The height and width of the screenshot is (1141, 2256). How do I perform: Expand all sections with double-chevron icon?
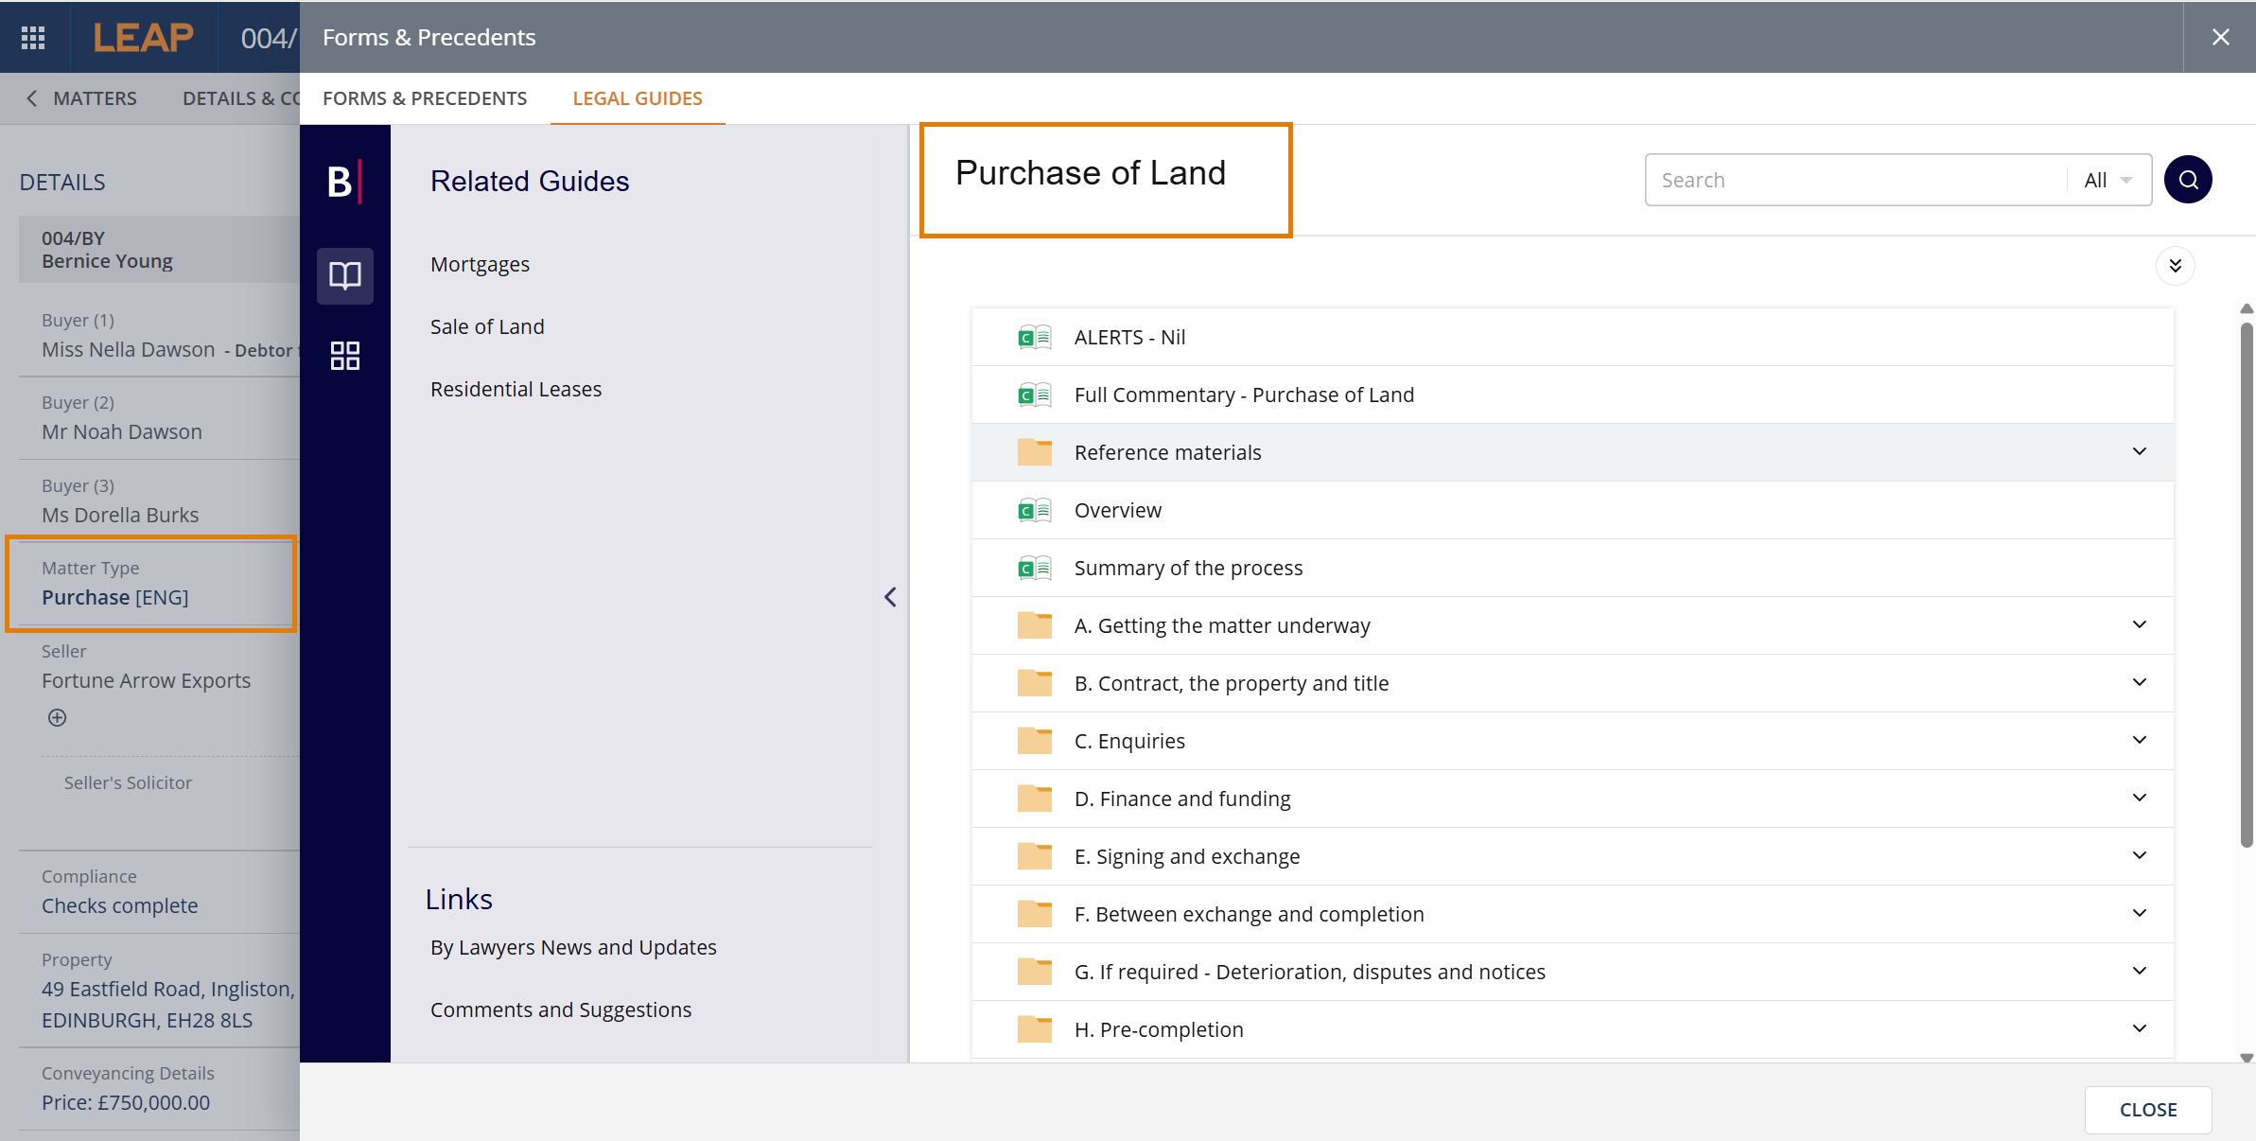click(x=2175, y=266)
